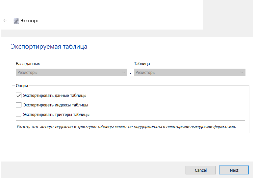Click the back arrow in the header
Viewport: 254px width, 179px height.
(x=5, y=20)
